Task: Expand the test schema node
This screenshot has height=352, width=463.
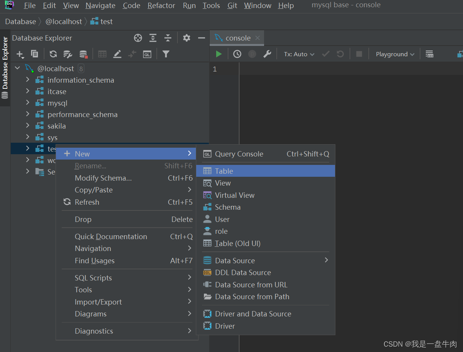Action: coord(28,148)
